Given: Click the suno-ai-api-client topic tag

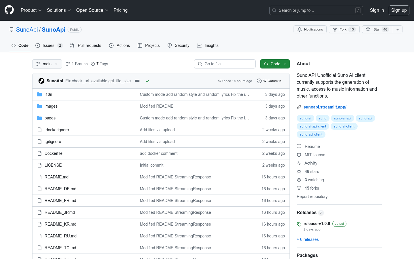Looking at the screenshot, I should [313, 126].
